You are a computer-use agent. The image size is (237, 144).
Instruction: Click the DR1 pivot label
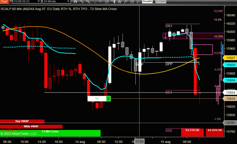[169, 26]
